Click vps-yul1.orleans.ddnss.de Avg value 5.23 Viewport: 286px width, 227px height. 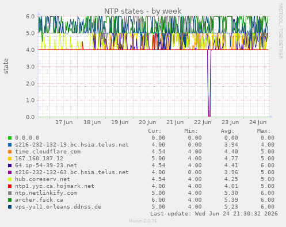click(x=231, y=207)
